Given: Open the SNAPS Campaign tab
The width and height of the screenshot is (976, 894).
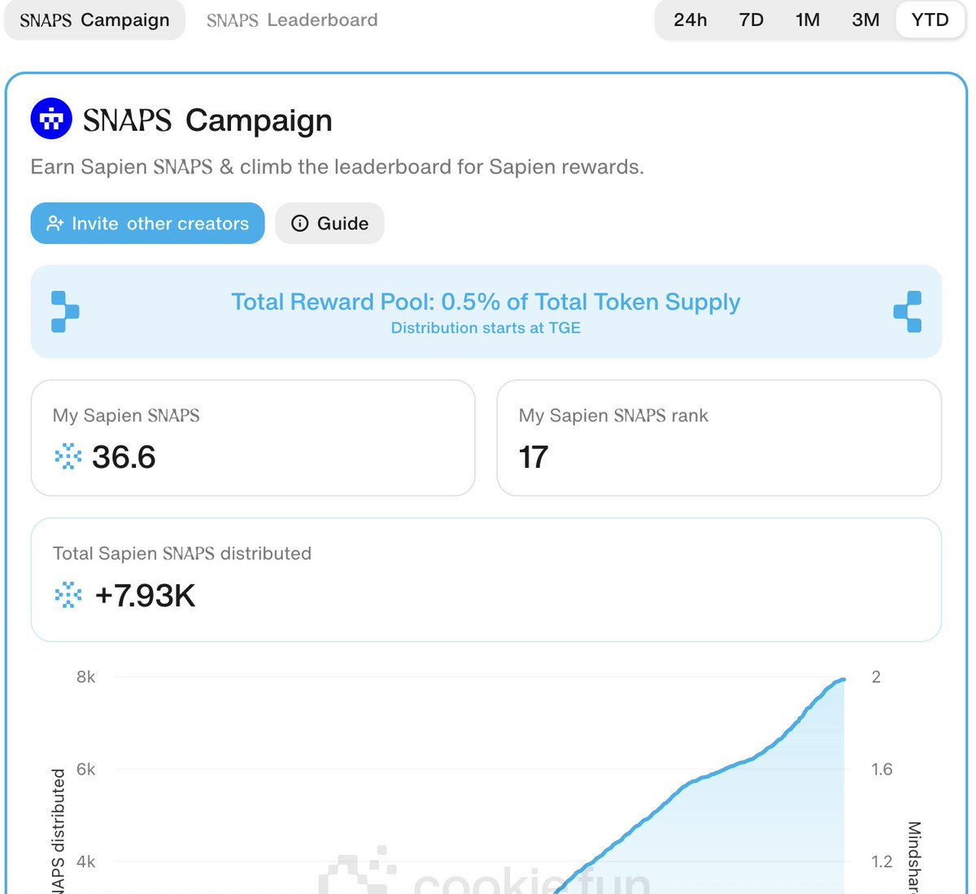Looking at the screenshot, I should (94, 20).
